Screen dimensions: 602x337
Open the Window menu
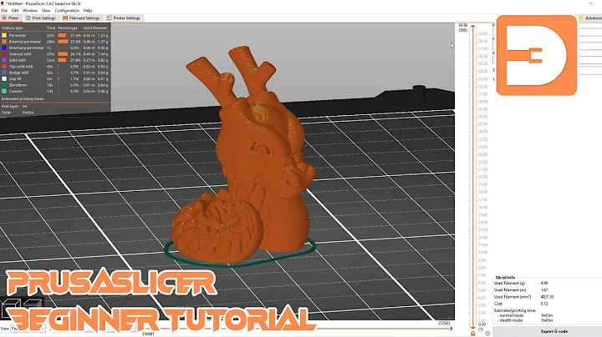(30, 11)
